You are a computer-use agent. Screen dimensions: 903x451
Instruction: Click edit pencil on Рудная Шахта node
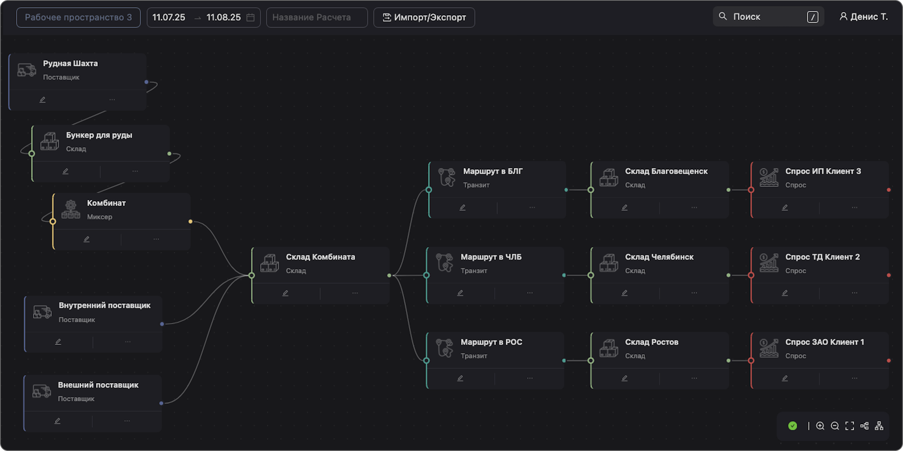(42, 100)
